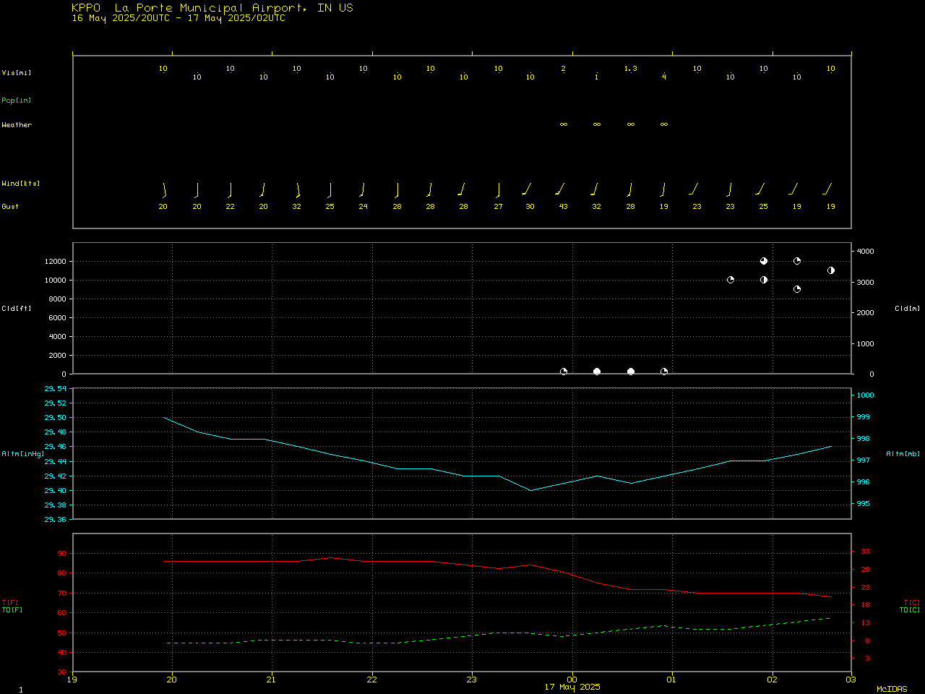Select the wind barb above gust 30
This screenshot has width=925, height=694.
(527, 189)
